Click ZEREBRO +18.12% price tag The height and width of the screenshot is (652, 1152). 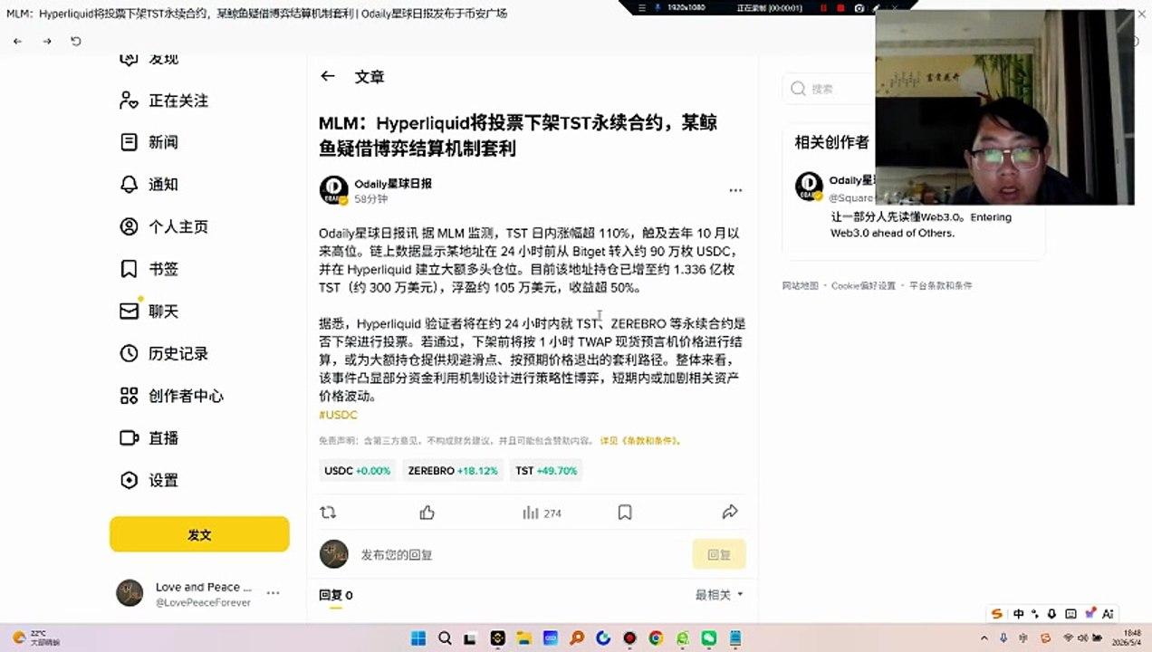pos(453,471)
